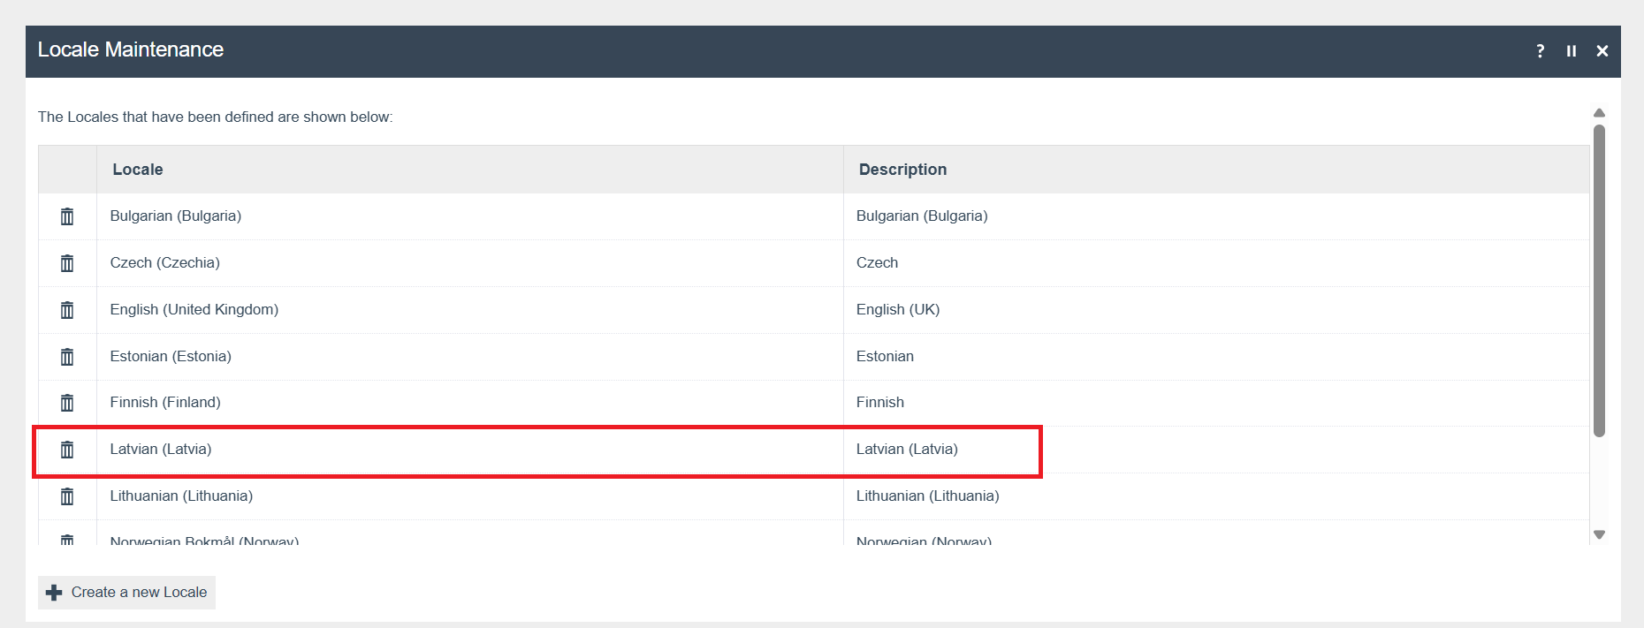This screenshot has height=628, width=1644.
Task: Delete the Bulgarian (Bulgaria) locale
Action: pos(67,216)
